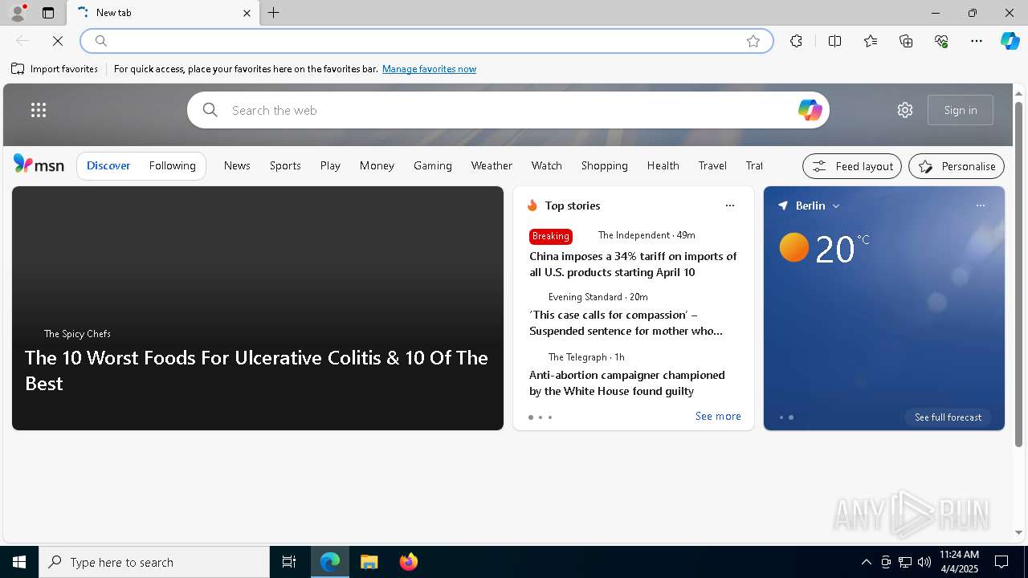
Task: Open the Sports section
Action: coord(285,165)
